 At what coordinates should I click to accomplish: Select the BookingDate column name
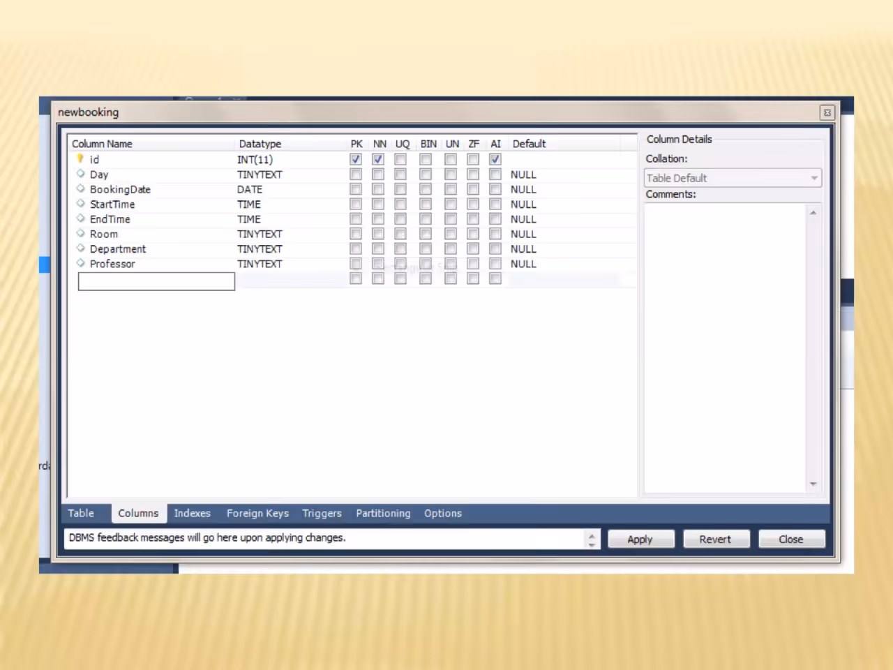(120, 189)
